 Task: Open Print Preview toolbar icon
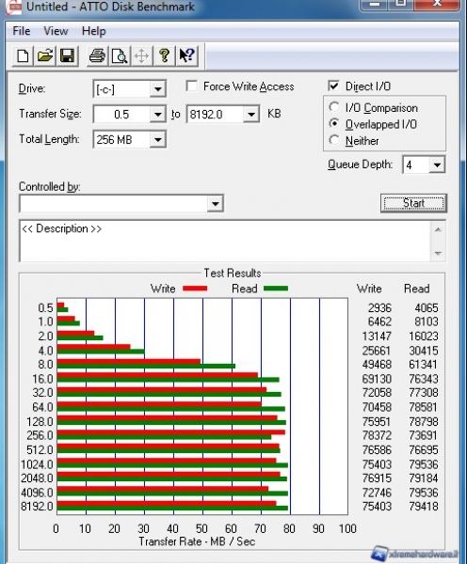[x=120, y=55]
